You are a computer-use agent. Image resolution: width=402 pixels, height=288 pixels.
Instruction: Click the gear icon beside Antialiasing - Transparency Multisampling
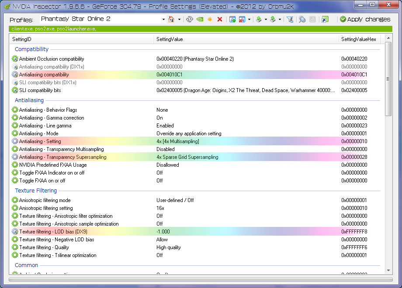(15, 149)
